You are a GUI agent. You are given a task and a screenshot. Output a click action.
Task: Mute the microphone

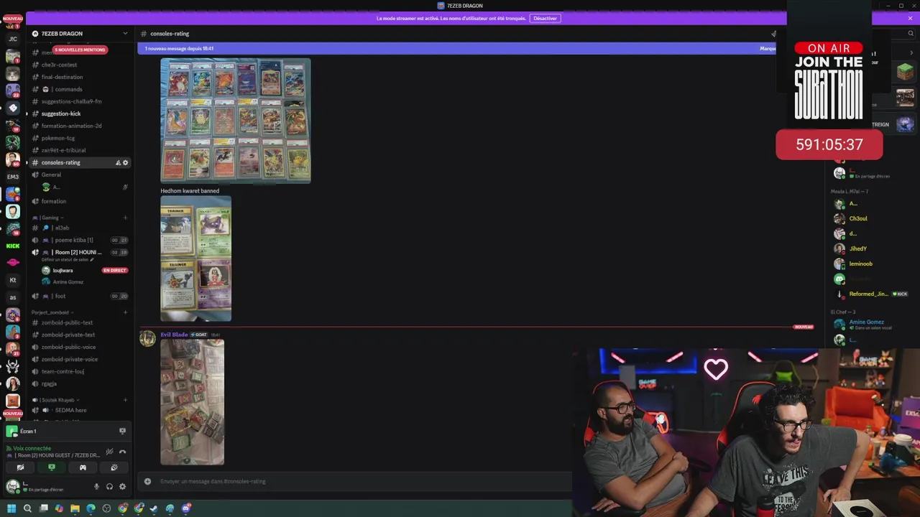coord(96,486)
